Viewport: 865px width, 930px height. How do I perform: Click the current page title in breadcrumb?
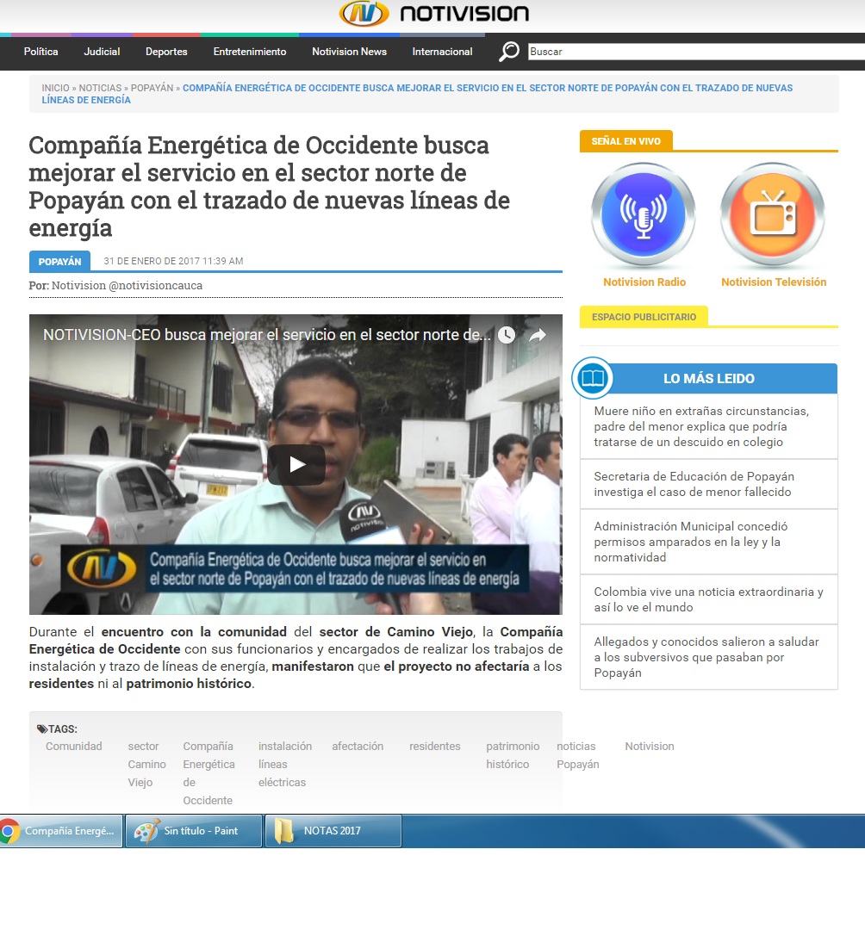click(417, 94)
